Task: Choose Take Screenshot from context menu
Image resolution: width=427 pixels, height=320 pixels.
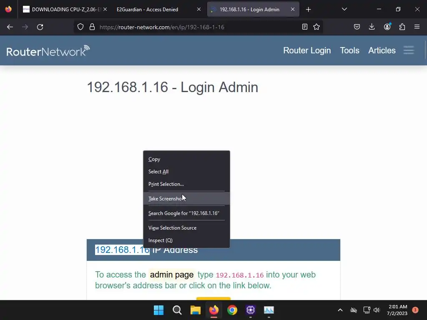Action: tap(186, 199)
